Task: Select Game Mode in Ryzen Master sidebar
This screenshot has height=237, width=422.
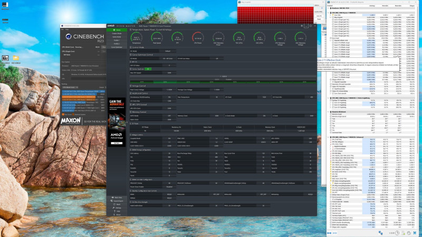Action: click(117, 37)
